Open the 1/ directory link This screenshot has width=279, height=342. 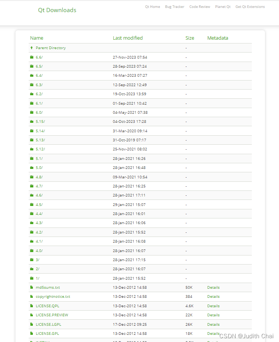click(x=38, y=278)
